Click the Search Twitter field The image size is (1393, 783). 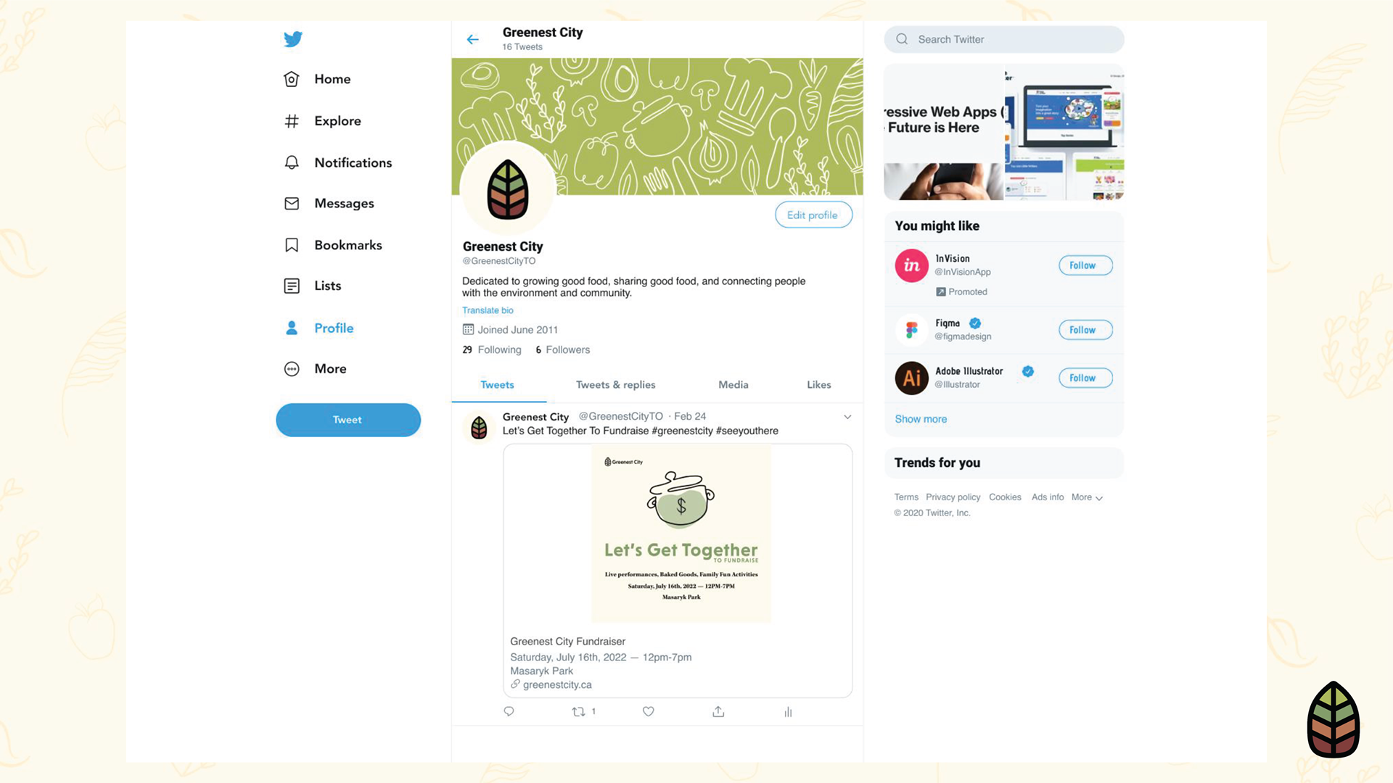click(x=1004, y=39)
